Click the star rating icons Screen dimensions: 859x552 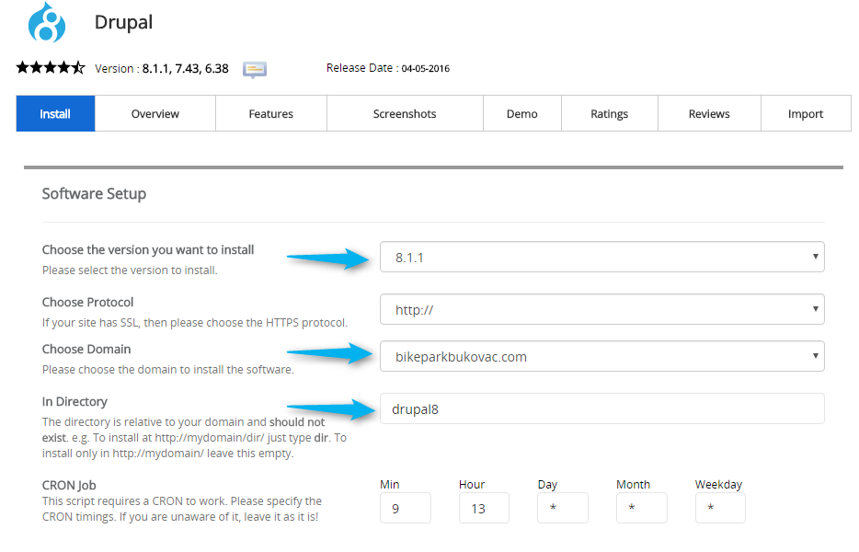[51, 68]
